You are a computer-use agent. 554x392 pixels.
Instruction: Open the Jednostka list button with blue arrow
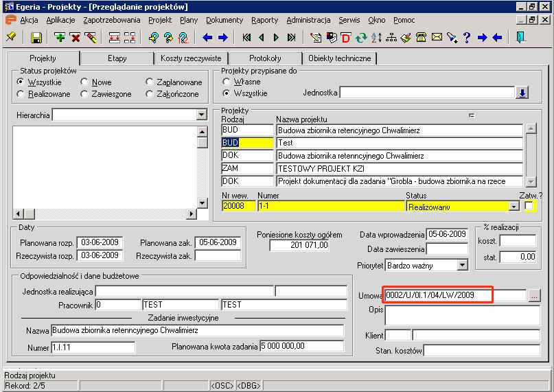(522, 93)
